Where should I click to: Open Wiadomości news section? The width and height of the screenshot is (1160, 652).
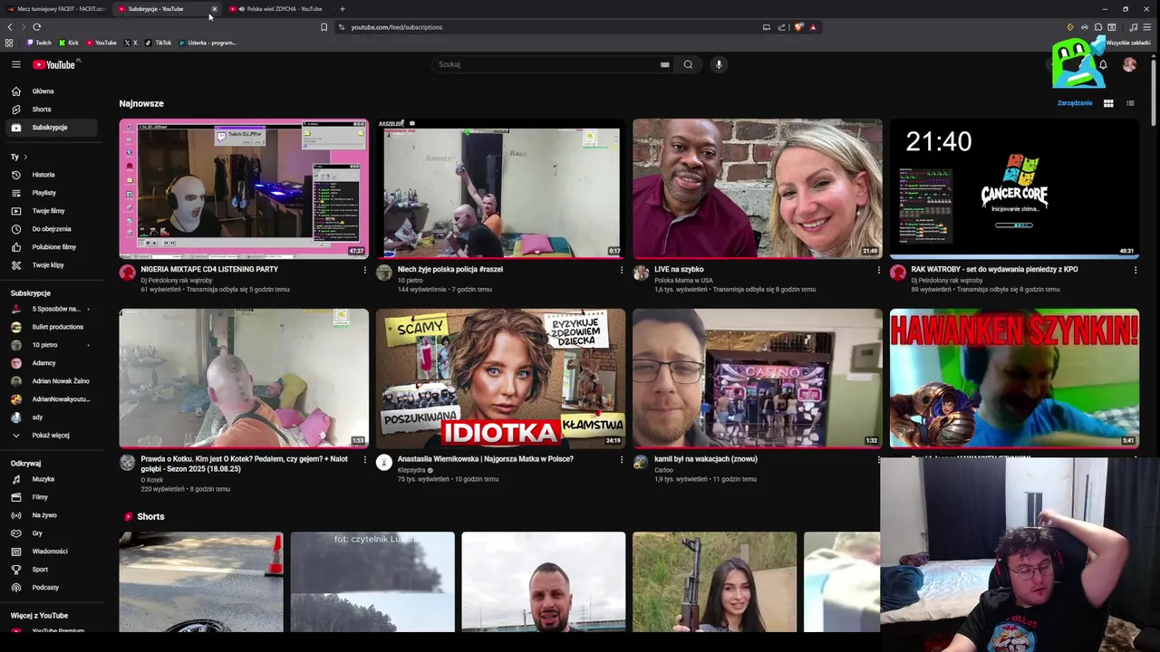click(50, 551)
